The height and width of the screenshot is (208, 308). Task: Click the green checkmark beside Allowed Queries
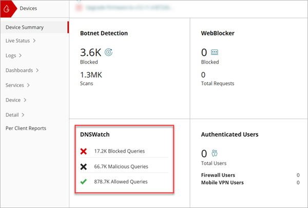tap(84, 182)
